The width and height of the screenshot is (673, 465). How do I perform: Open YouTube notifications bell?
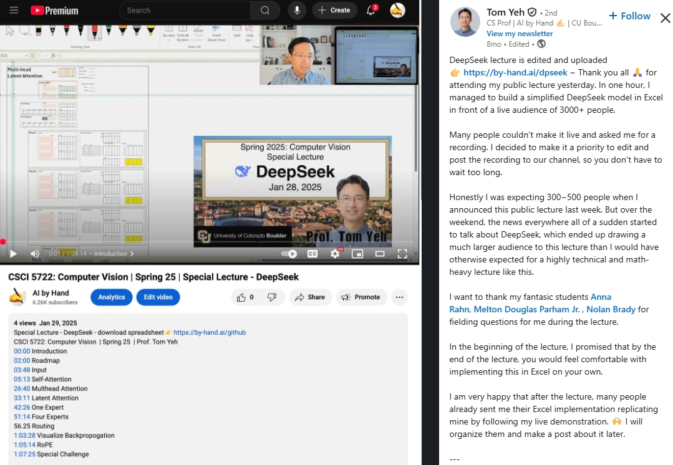371,11
